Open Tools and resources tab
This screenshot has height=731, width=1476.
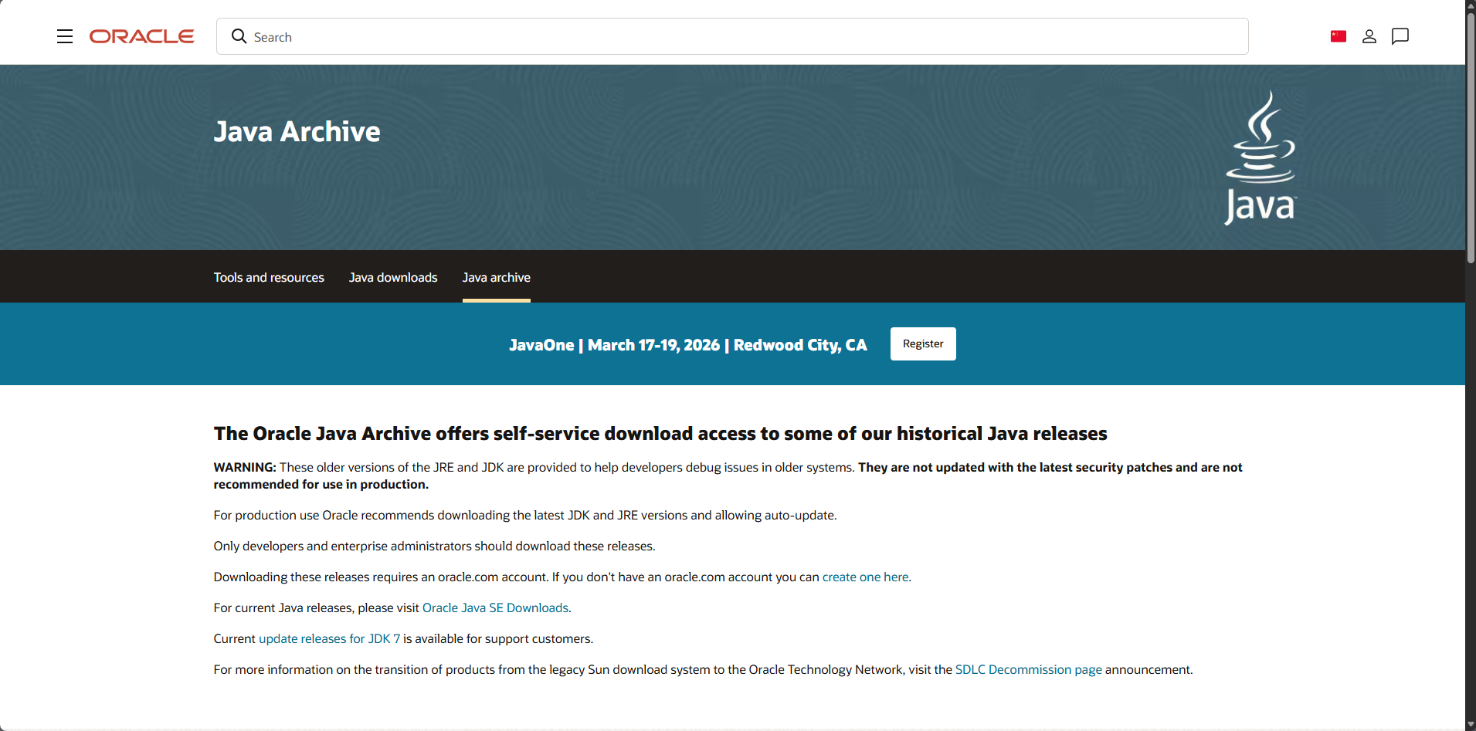point(269,277)
